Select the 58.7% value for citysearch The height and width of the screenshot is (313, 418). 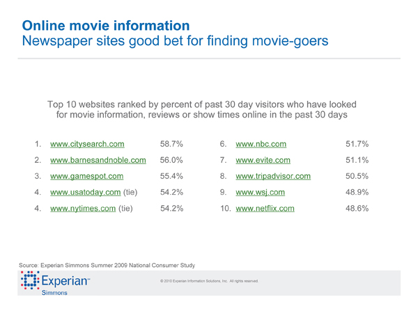point(171,145)
